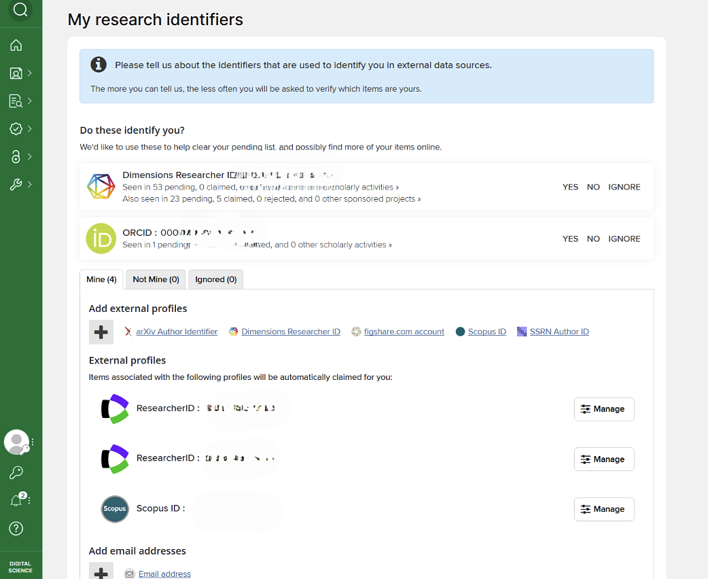This screenshot has width=708, height=579.
Task: Click the user profile avatar icon
Action: pos(16,442)
